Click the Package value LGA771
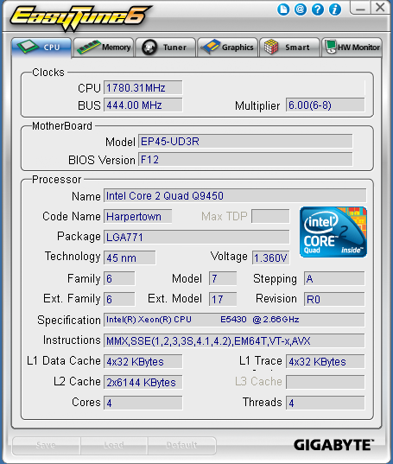This screenshot has width=393, height=464. tap(196, 237)
